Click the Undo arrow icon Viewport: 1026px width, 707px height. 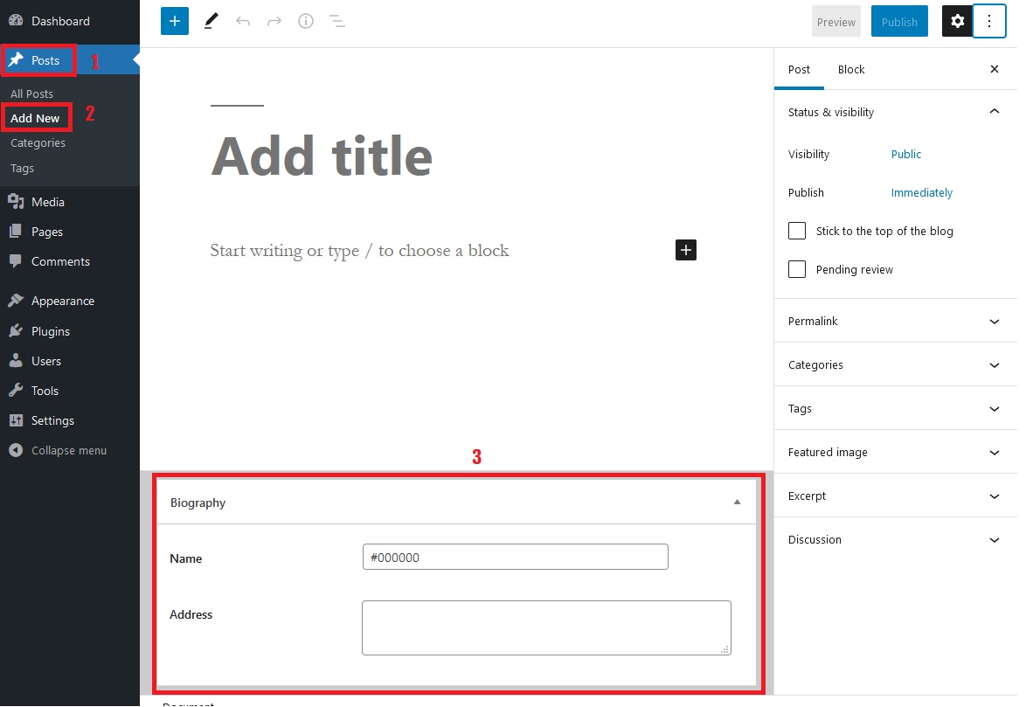243,22
